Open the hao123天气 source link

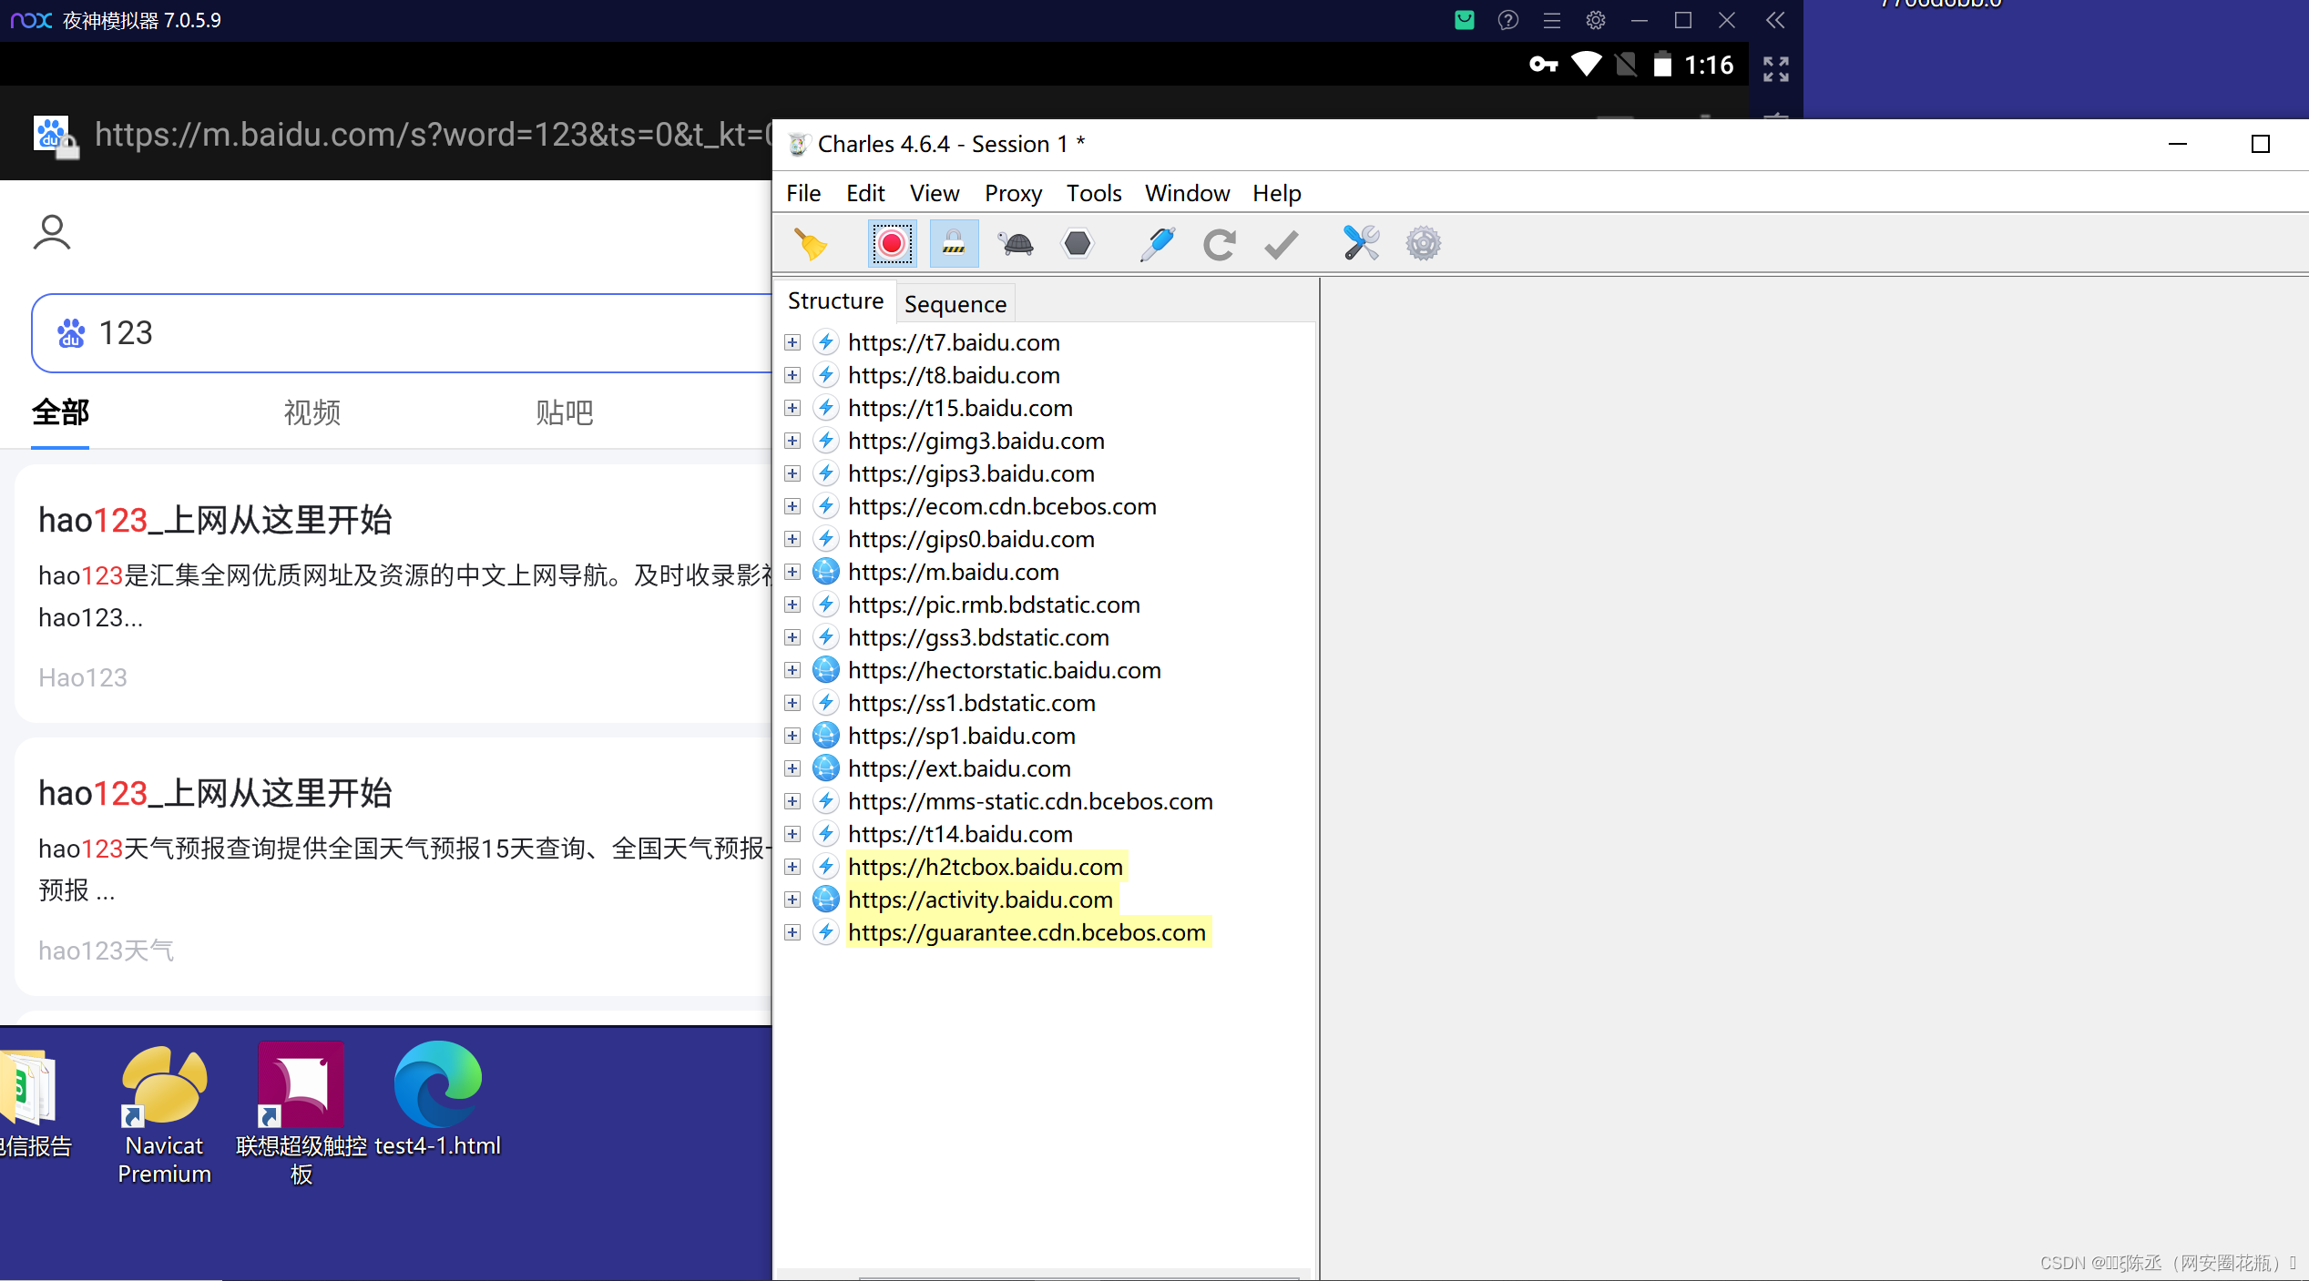pyautogui.click(x=106, y=951)
